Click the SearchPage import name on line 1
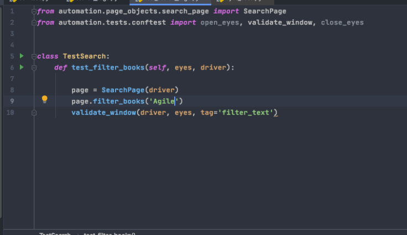The image size is (407, 235). point(265,12)
